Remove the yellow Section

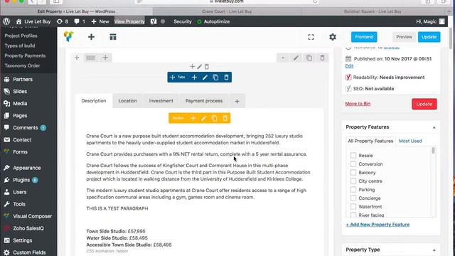tap(225, 118)
